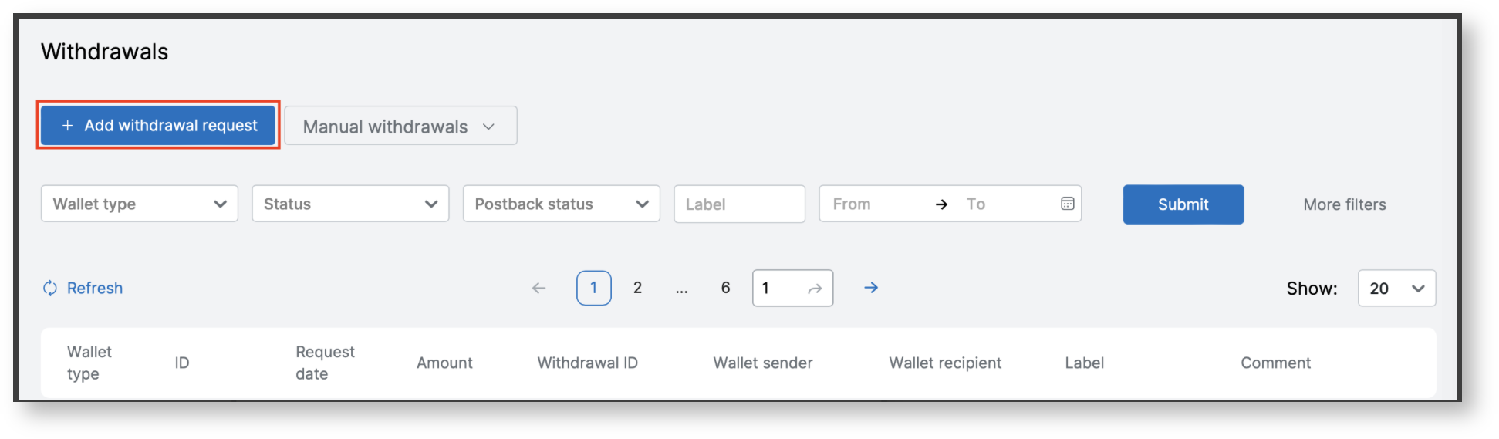Open More filters

[1344, 204]
